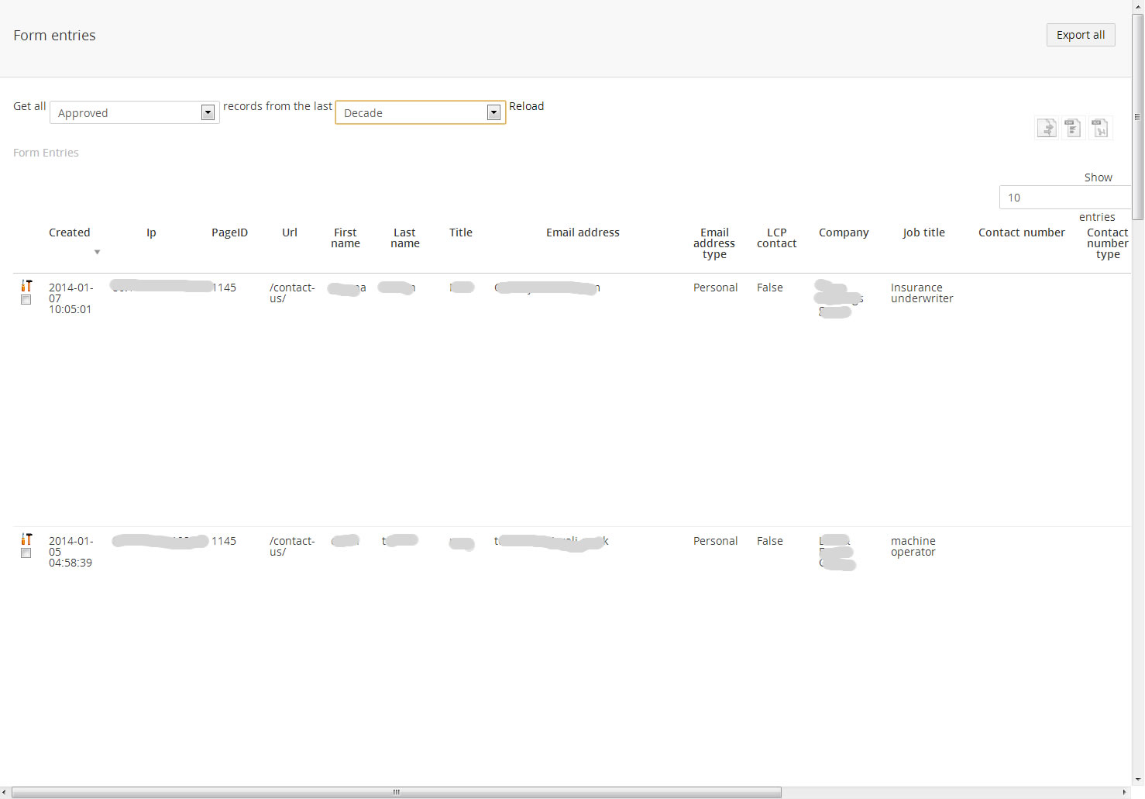Screen dimensions: 1145x799
Task: Tick the checkbox for the 2014-01-07 entry
Action: click(26, 300)
